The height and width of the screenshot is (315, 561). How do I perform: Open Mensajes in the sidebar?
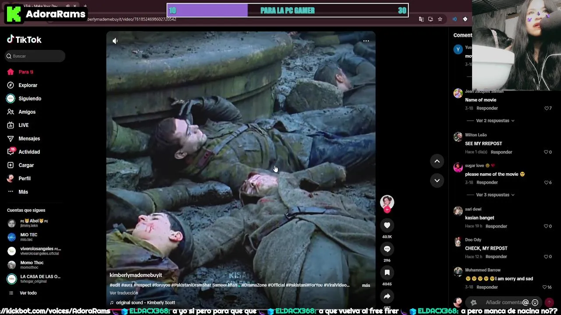point(23,139)
